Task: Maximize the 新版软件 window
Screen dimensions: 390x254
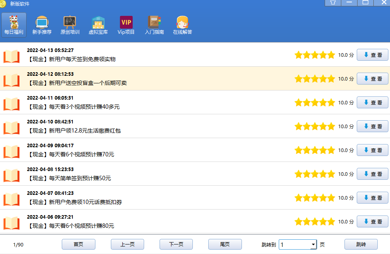Action: pos(365,2)
